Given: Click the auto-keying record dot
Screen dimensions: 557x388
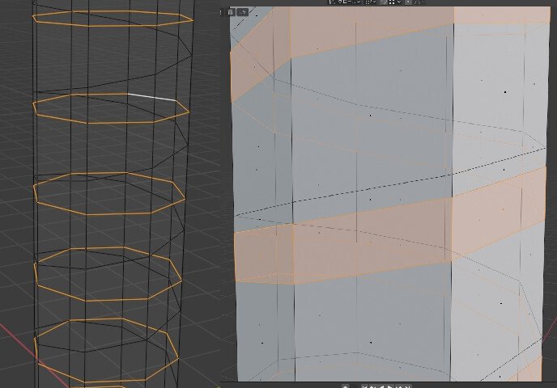Looking at the screenshot, I should coord(345,386).
